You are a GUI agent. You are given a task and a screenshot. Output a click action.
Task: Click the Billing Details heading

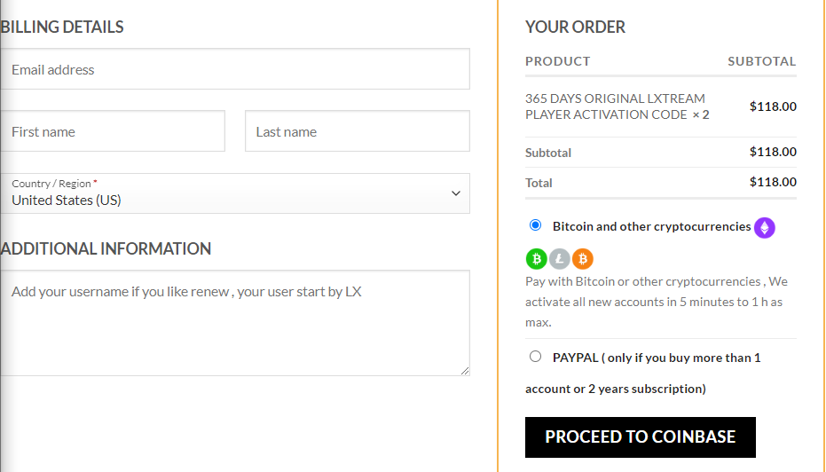pos(63,27)
